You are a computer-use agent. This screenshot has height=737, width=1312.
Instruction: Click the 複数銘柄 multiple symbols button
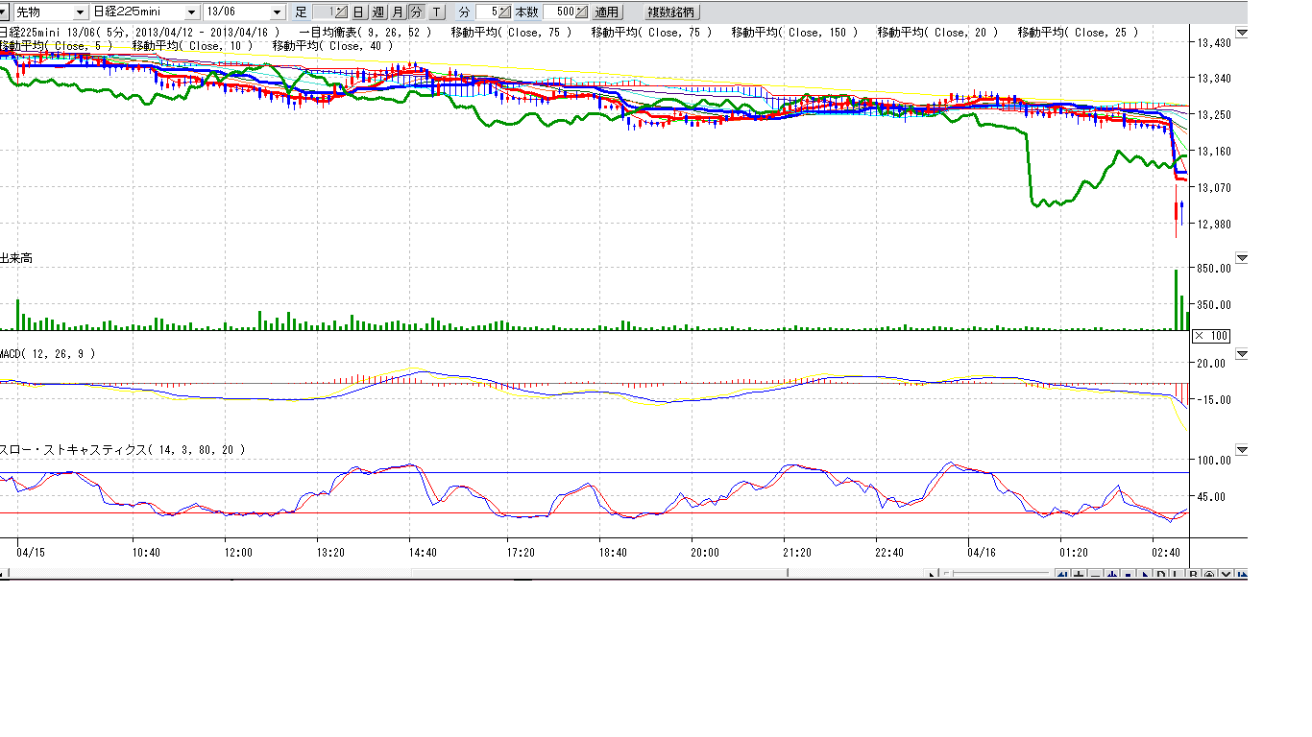(x=672, y=12)
